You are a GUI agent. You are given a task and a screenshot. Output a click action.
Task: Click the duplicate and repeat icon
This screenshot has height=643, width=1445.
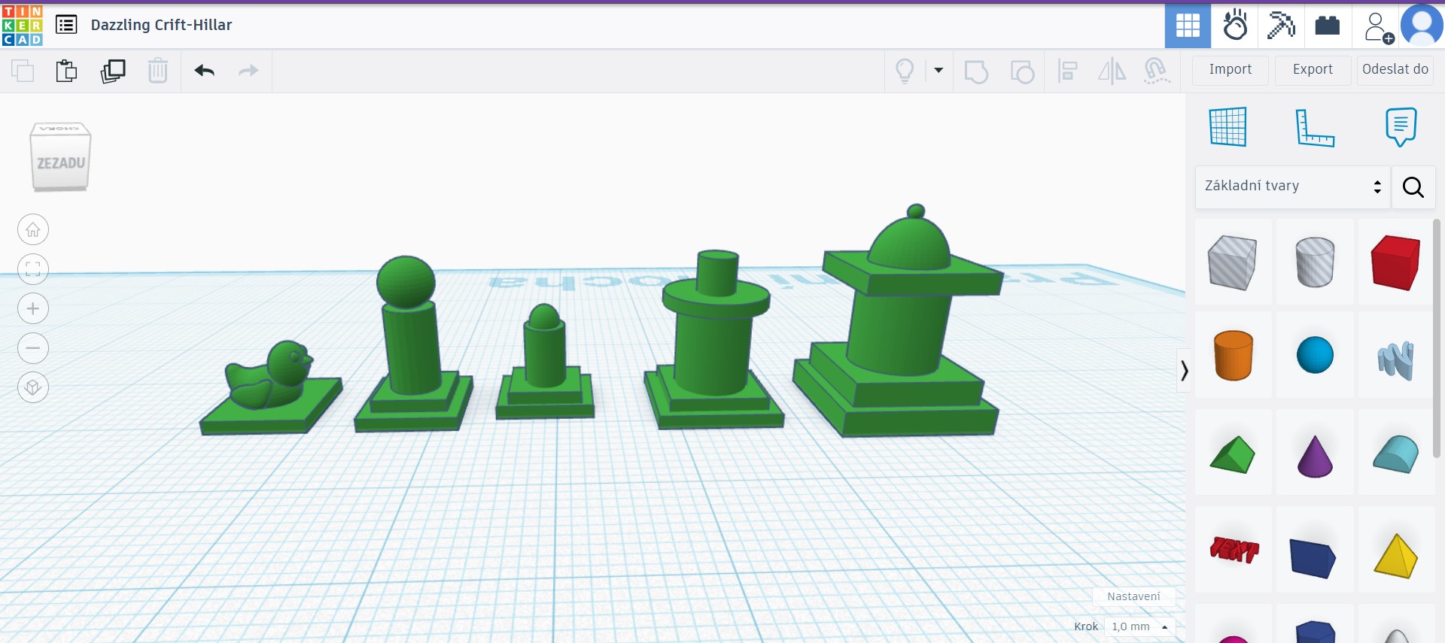click(x=113, y=71)
